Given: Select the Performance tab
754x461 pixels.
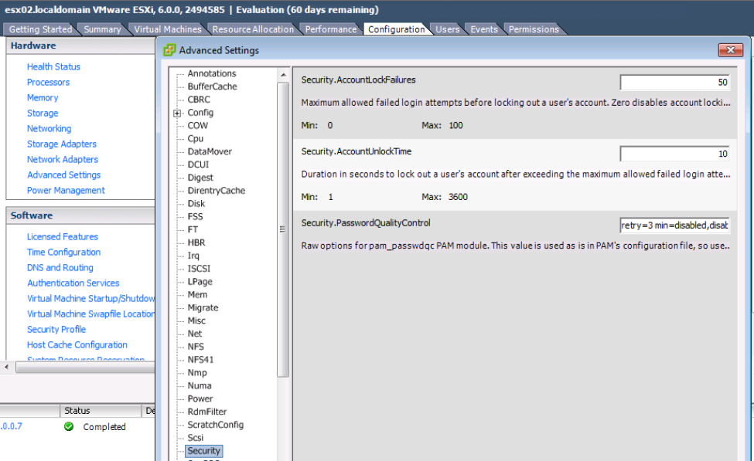Looking at the screenshot, I should point(331,29).
